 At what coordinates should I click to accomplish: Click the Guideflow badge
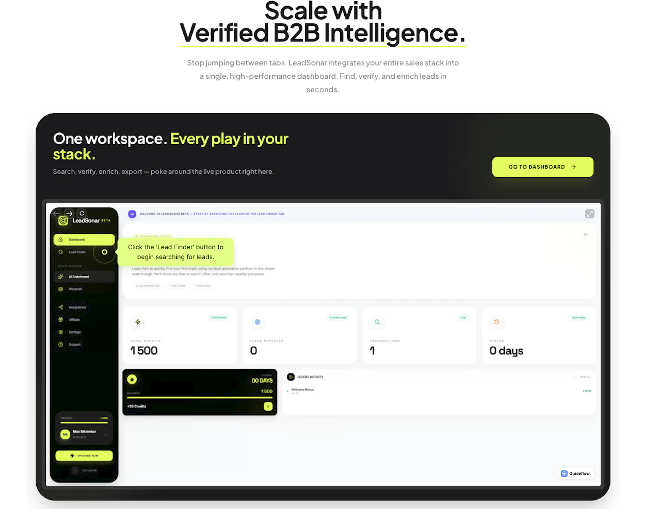pos(576,474)
